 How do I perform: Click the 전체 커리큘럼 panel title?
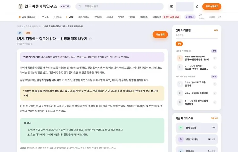coord(183,30)
